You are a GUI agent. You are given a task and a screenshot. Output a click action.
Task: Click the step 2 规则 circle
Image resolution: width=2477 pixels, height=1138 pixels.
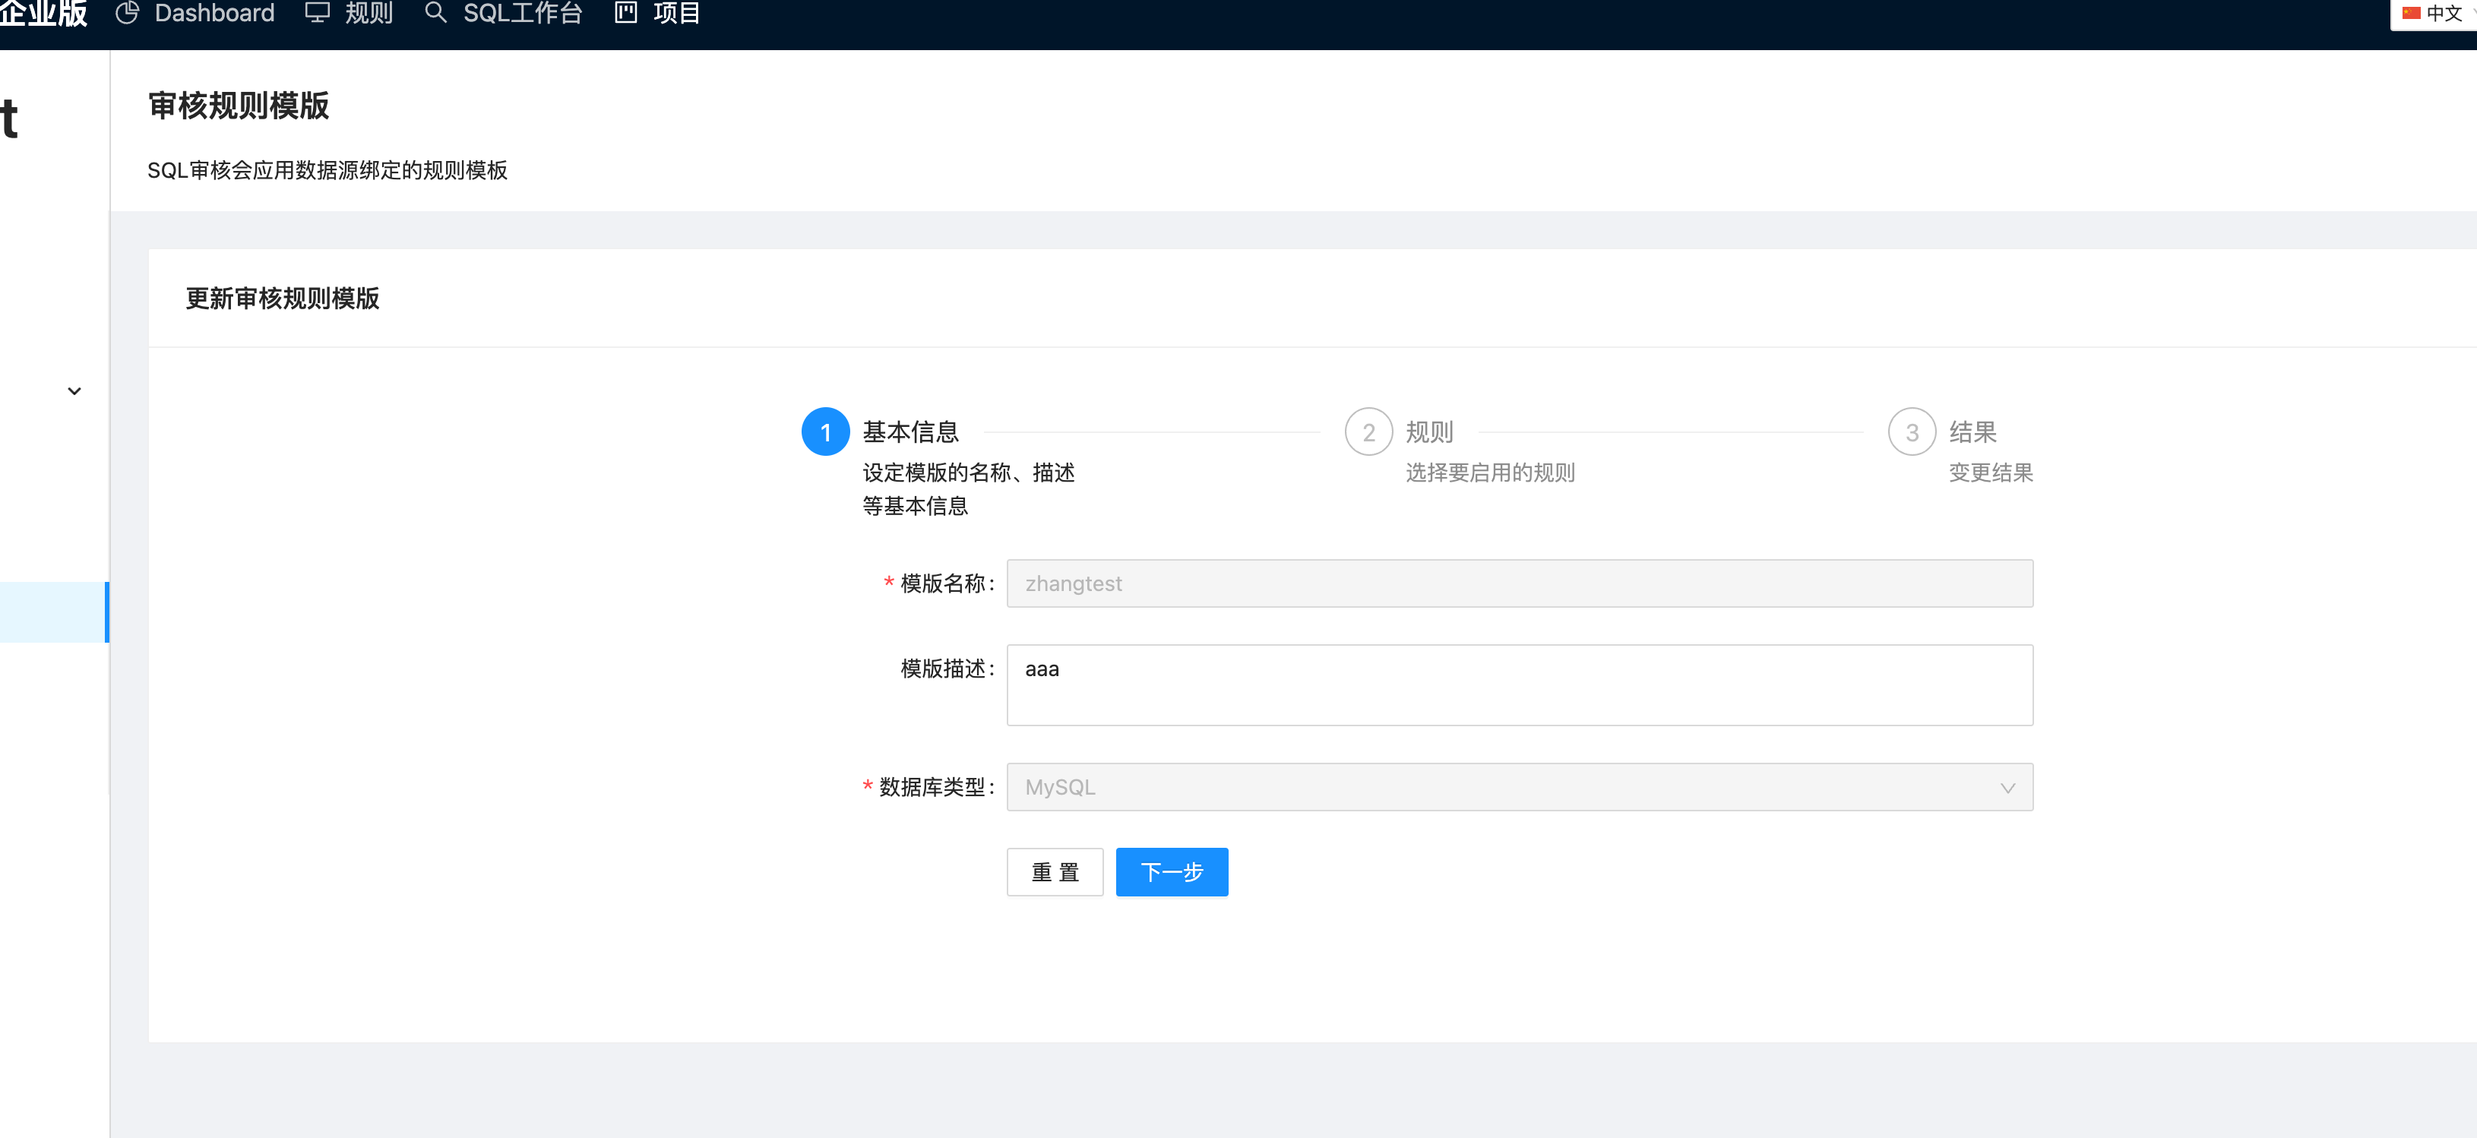(x=1369, y=431)
